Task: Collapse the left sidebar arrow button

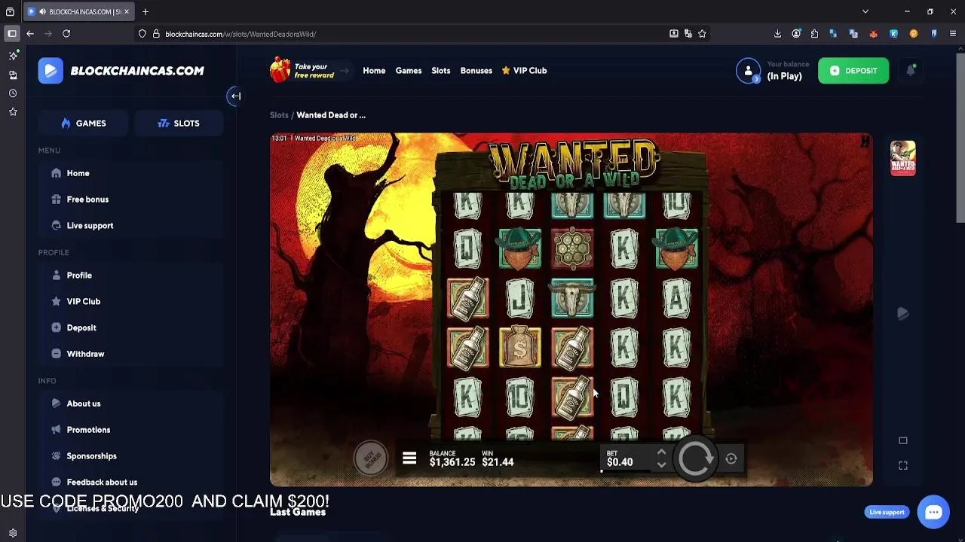Action: pyautogui.click(x=235, y=96)
